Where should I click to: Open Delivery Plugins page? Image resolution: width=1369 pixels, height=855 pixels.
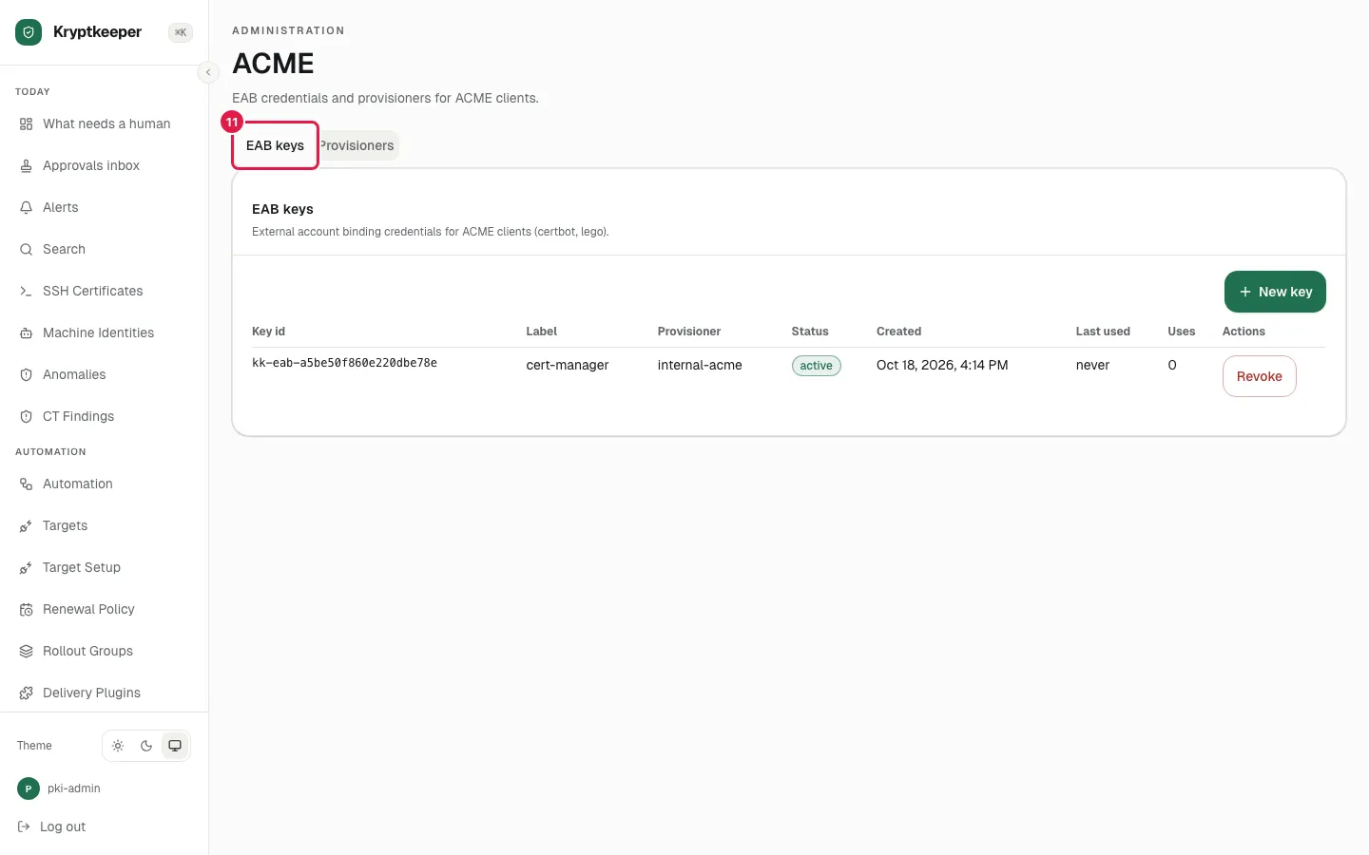(105, 693)
